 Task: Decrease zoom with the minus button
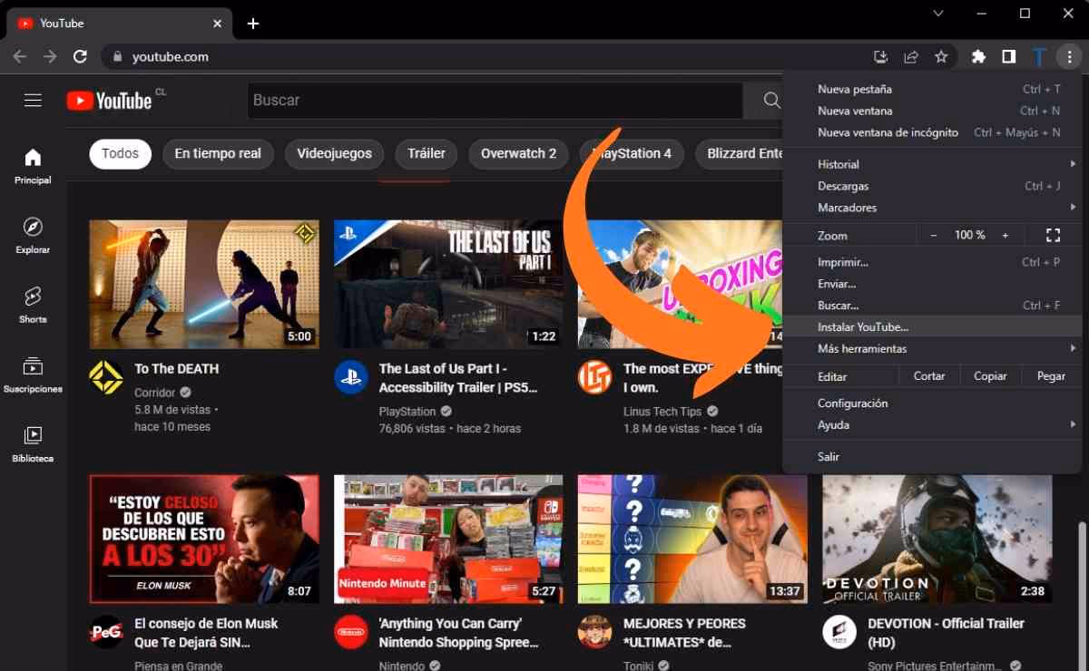[x=934, y=235]
